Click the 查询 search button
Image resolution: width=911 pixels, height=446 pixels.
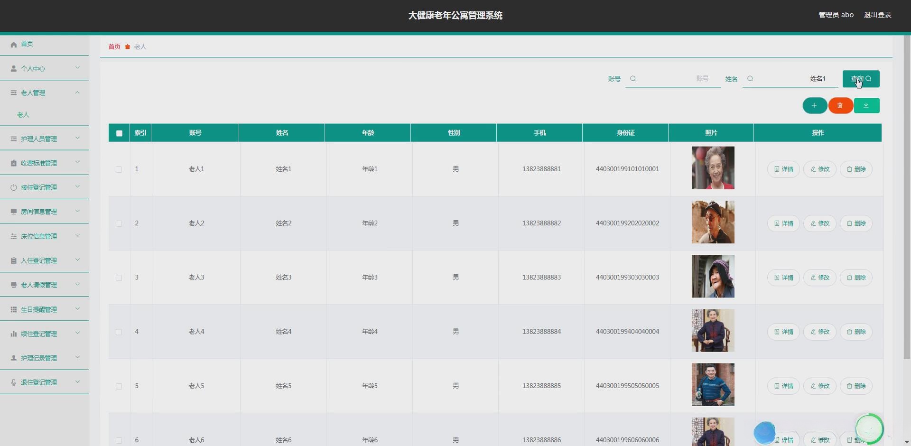861,79
